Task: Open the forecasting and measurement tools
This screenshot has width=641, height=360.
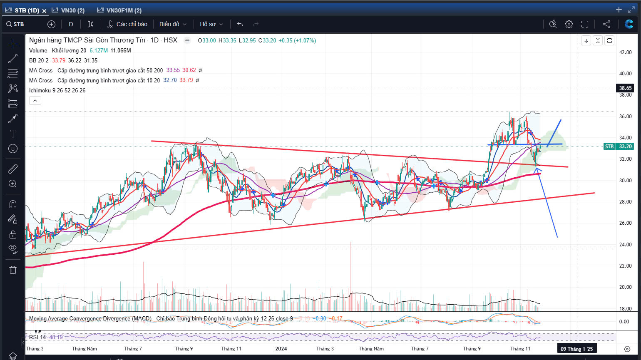Action: [x=13, y=104]
